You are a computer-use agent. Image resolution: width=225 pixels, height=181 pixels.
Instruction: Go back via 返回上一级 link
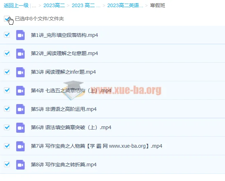[16, 5]
